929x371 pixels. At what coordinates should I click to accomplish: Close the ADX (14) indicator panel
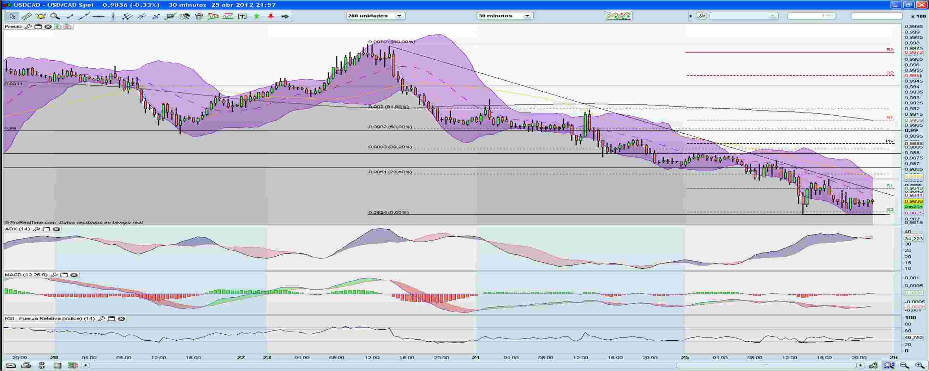[x=57, y=229]
